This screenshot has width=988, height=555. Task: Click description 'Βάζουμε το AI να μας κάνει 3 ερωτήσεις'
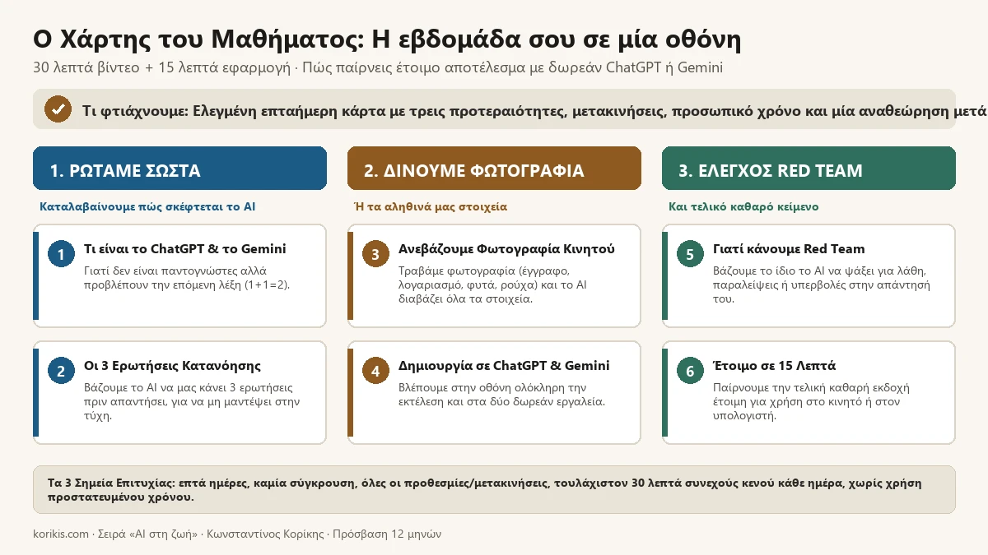pyautogui.click(x=192, y=401)
